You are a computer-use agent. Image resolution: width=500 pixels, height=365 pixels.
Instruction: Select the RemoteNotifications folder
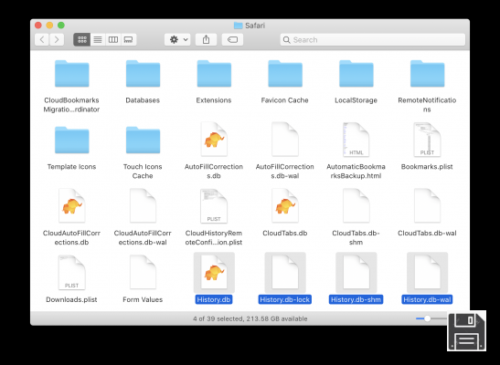(x=427, y=74)
